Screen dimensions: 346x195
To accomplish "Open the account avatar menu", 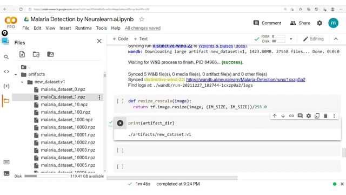I will click(x=333, y=23).
